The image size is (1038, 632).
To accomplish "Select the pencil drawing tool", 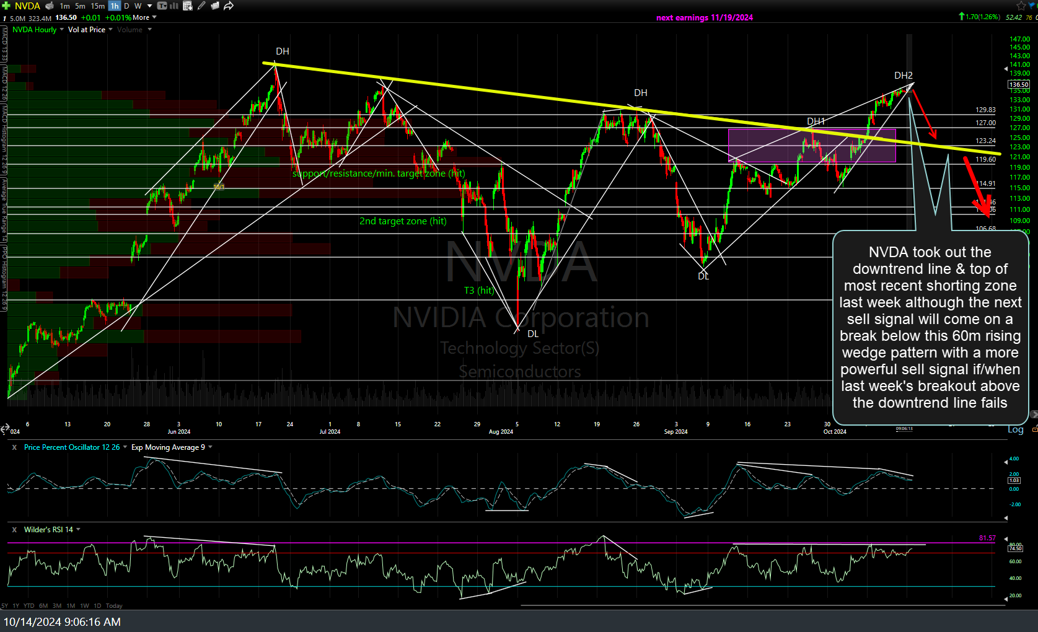I will coord(200,6).
